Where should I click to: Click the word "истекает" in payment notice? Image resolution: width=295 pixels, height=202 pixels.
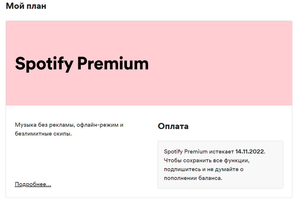pos(221,152)
